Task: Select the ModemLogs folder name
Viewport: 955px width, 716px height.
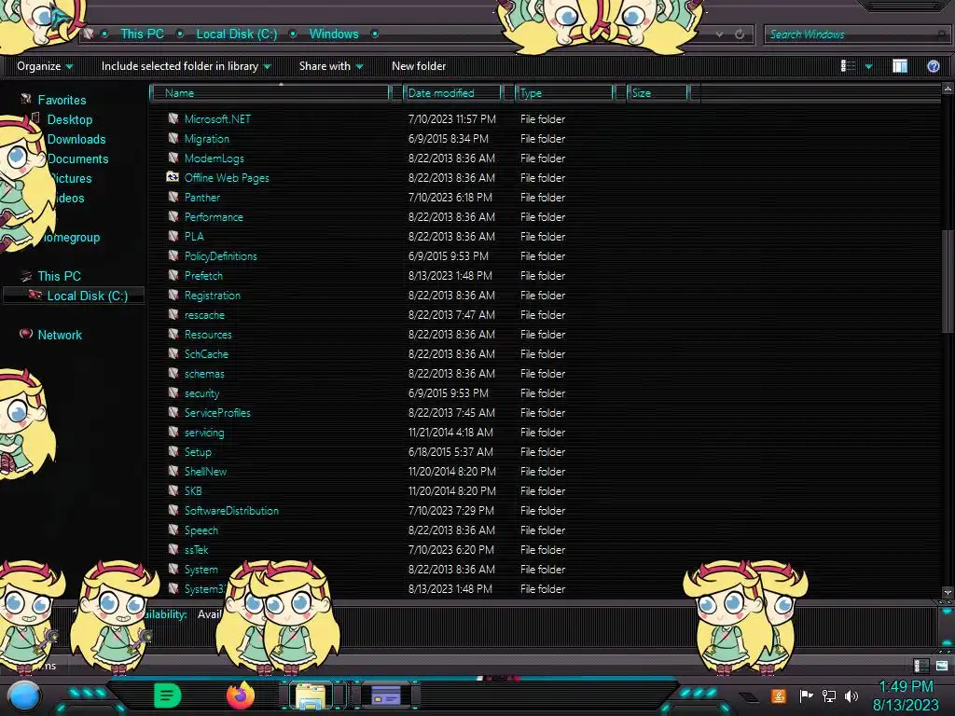Action: tap(215, 158)
